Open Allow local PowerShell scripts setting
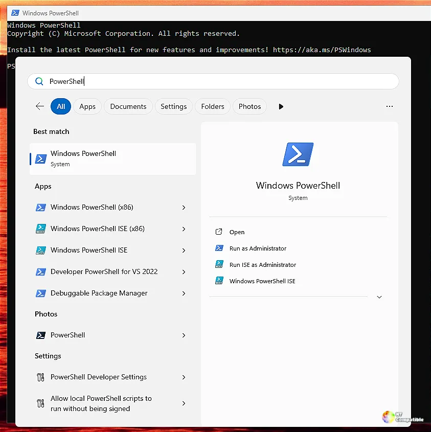Screen dimensions: 431x432 pos(112,403)
